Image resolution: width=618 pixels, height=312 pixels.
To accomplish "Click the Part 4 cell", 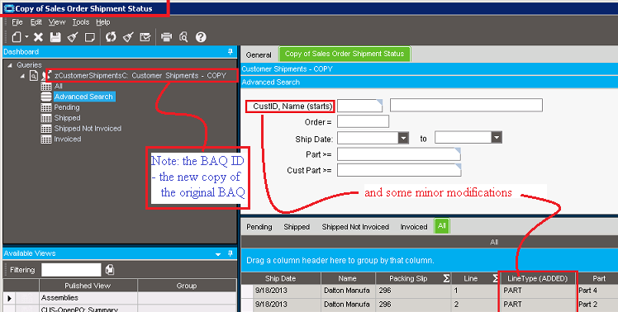I will 597,291.
